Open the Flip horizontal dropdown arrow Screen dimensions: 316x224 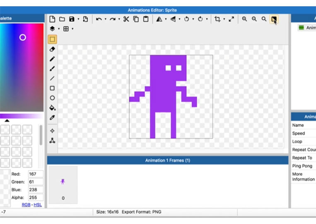166,19
